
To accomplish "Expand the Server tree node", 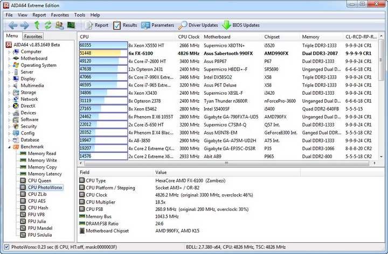I will click(9, 72).
